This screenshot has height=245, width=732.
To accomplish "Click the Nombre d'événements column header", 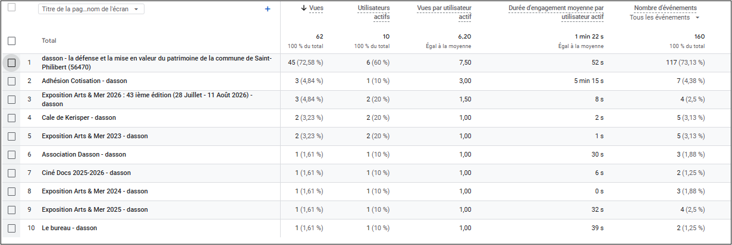I will (665, 8).
